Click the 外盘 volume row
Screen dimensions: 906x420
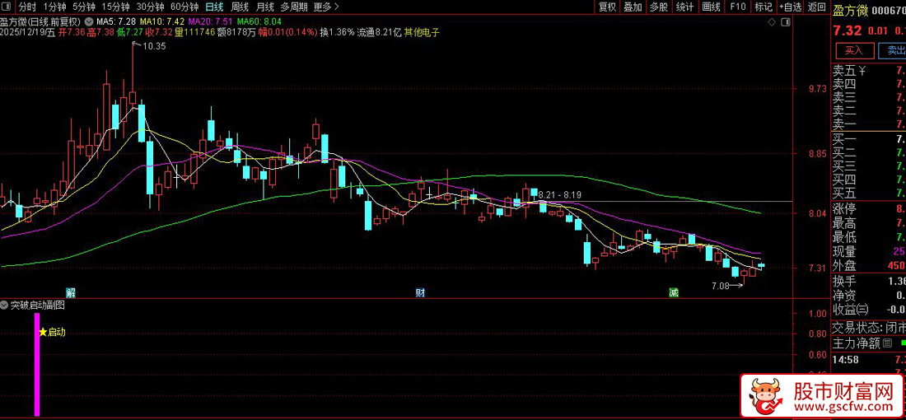[x=868, y=266]
